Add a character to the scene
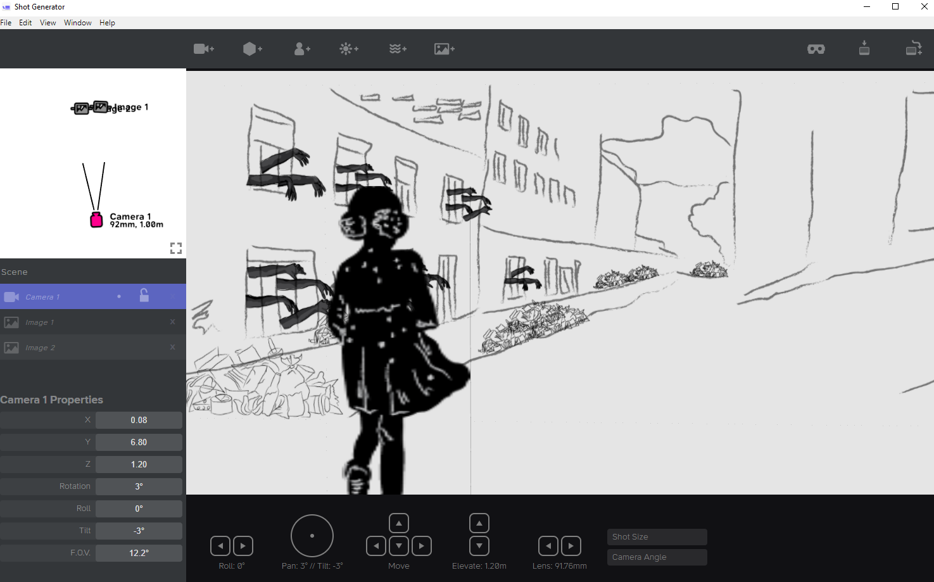The height and width of the screenshot is (582, 934). click(302, 49)
